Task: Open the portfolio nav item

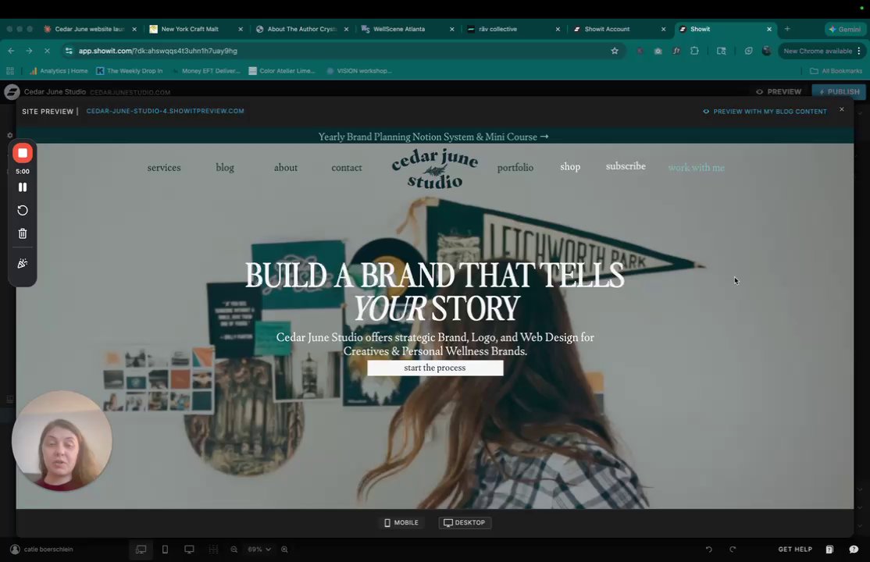Action: 515,168
